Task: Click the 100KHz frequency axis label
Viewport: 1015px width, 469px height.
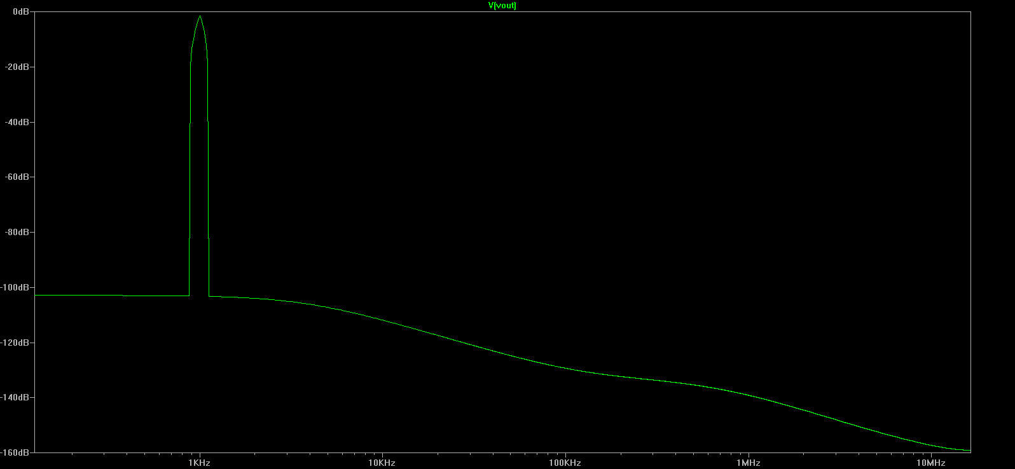Action: [x=565, y=463]
